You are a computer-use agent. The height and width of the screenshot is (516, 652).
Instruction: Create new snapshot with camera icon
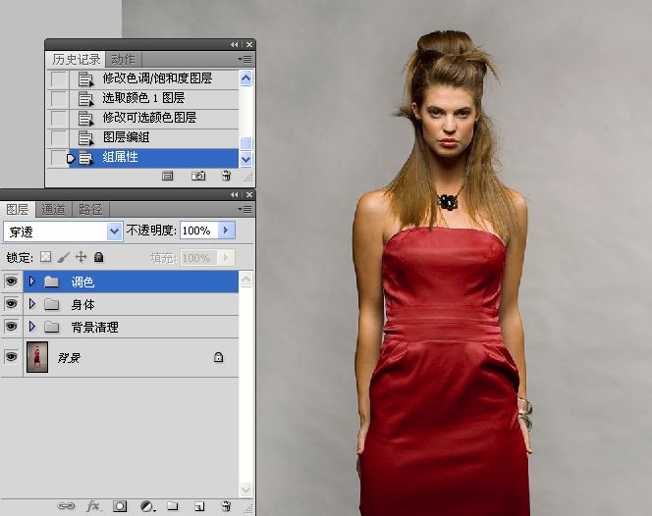point(198,176)
